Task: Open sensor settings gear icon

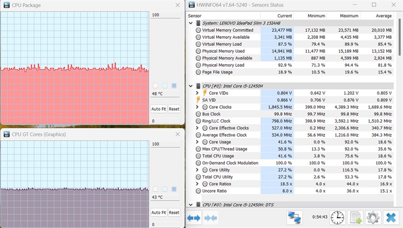Action: point(373,218)
